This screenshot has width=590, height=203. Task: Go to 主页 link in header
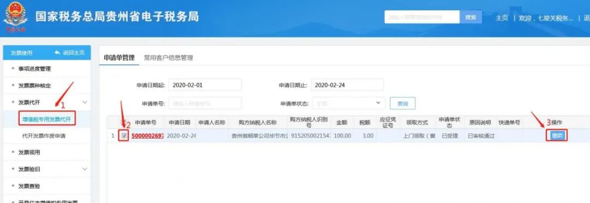click(502, 18)
